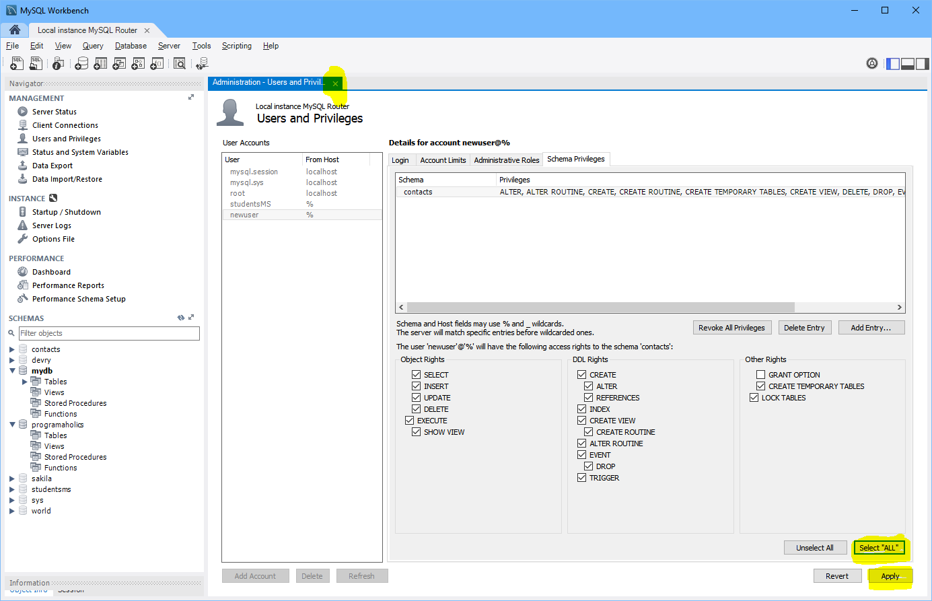932x601 pixels.
Task: Collapse the mydb schema node
Action: tap(12, 371)
